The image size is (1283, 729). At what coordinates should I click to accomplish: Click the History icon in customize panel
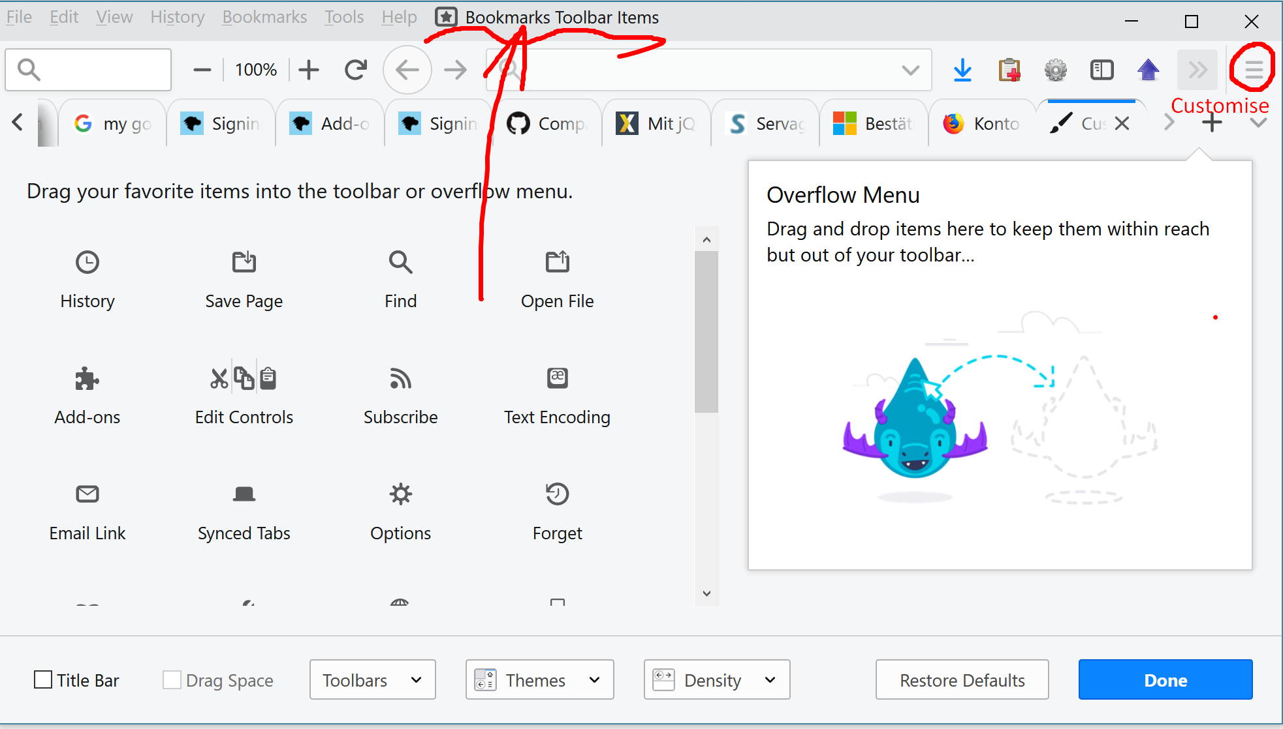(87, 261)
